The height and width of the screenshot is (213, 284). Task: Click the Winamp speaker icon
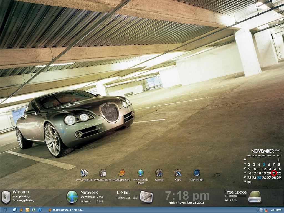pos(6,197)
